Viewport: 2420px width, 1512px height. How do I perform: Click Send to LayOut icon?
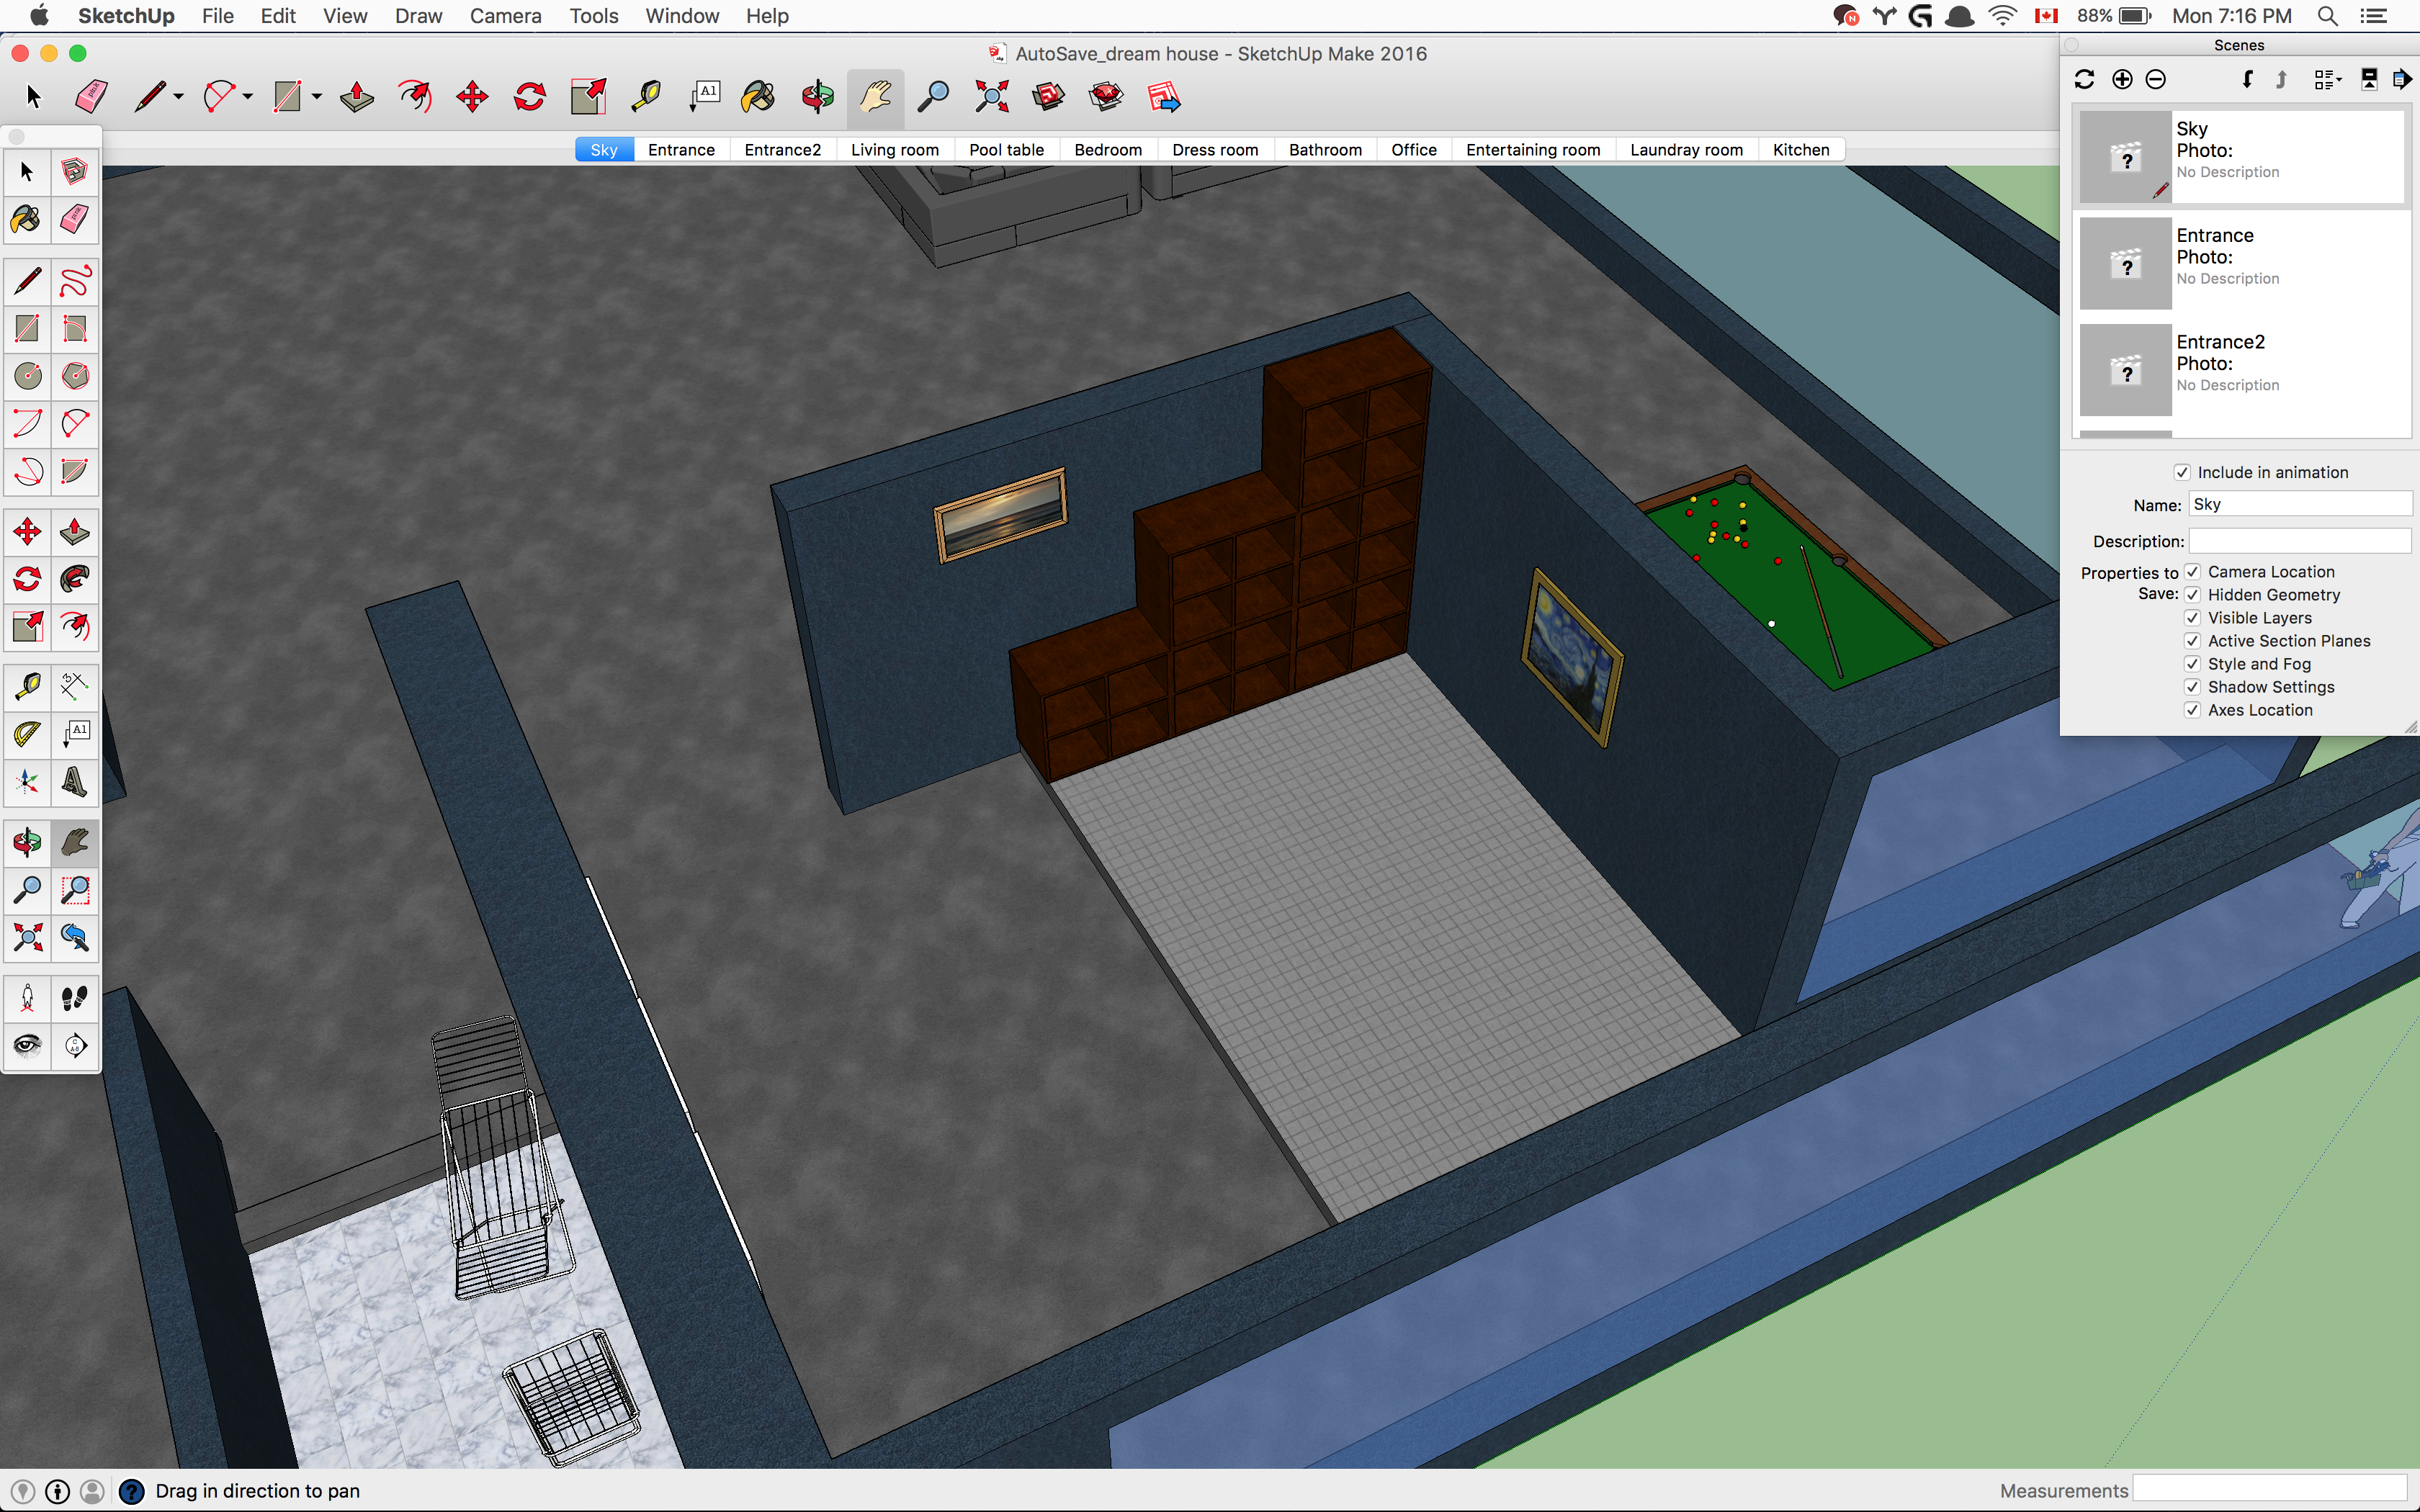pyautogui.click(x=1164, y=97)
